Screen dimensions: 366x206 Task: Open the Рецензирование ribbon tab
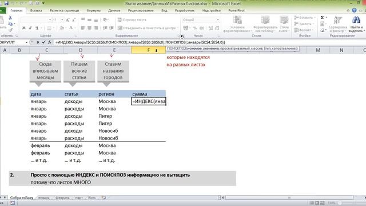click(141, 10)
